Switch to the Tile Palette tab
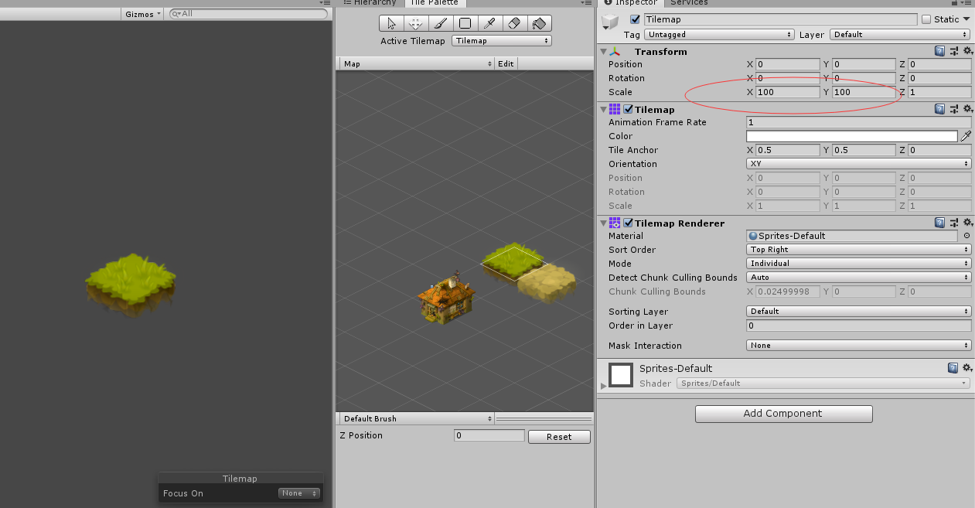This screenshot has height=508, width=975. [x=434, y=3]
